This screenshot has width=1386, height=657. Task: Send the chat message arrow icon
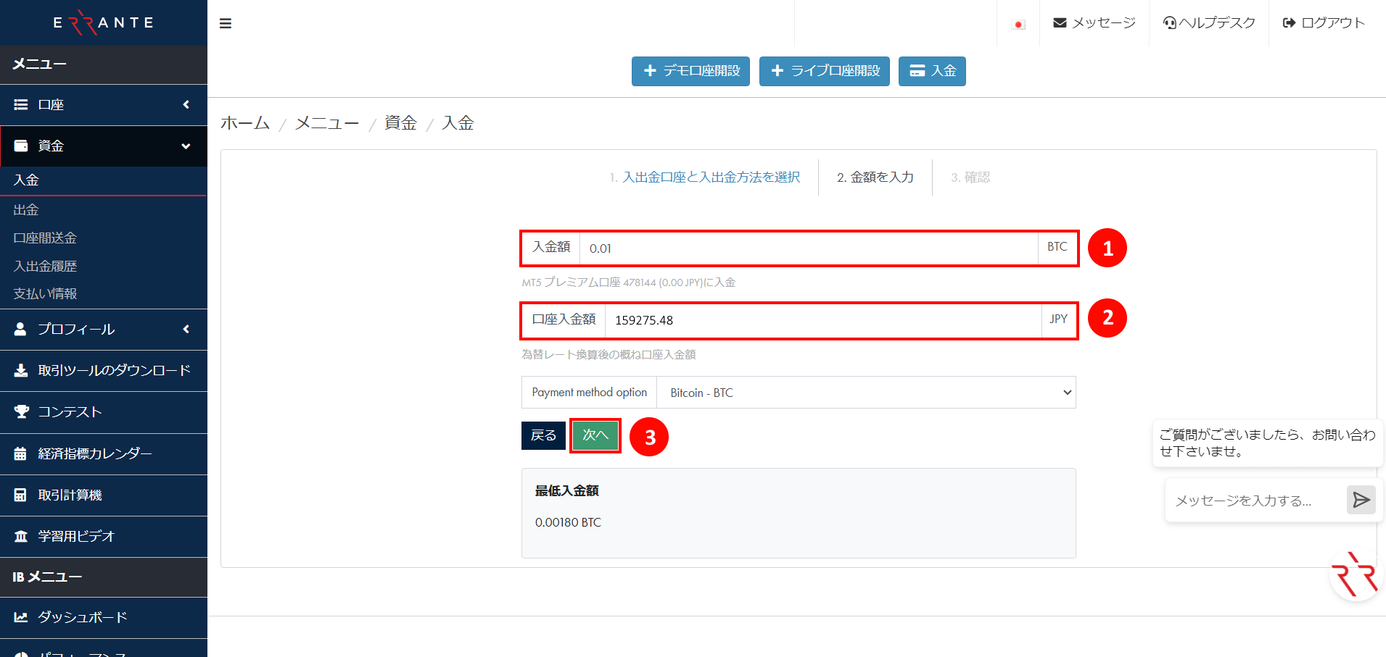point(1361,500)
